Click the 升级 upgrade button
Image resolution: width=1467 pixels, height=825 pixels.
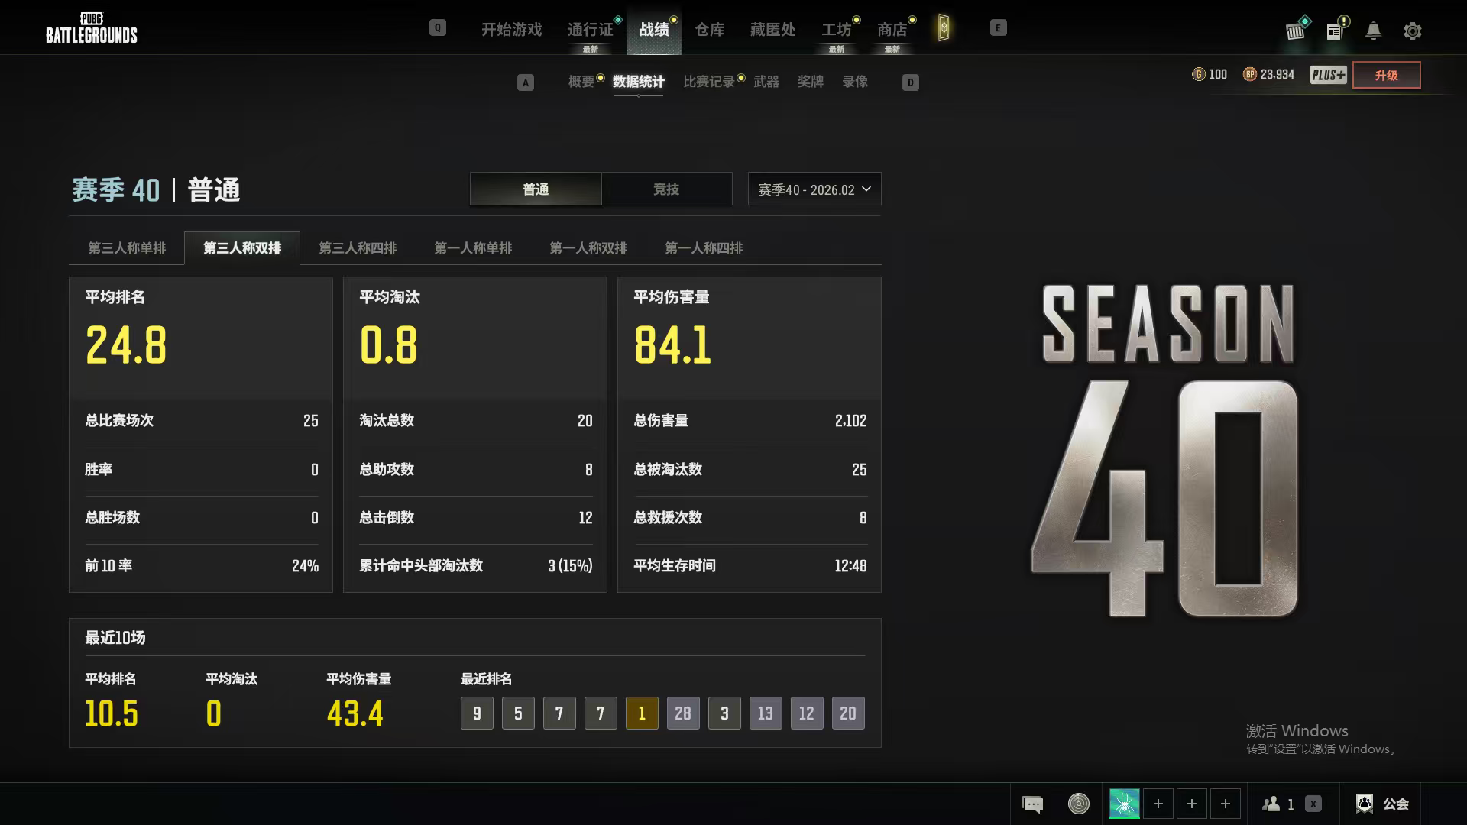click(x=1386, y=75)
